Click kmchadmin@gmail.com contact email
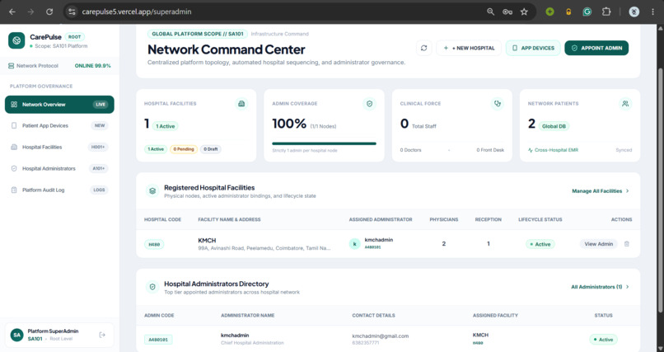The image size is (664, 352). [381, 336]
